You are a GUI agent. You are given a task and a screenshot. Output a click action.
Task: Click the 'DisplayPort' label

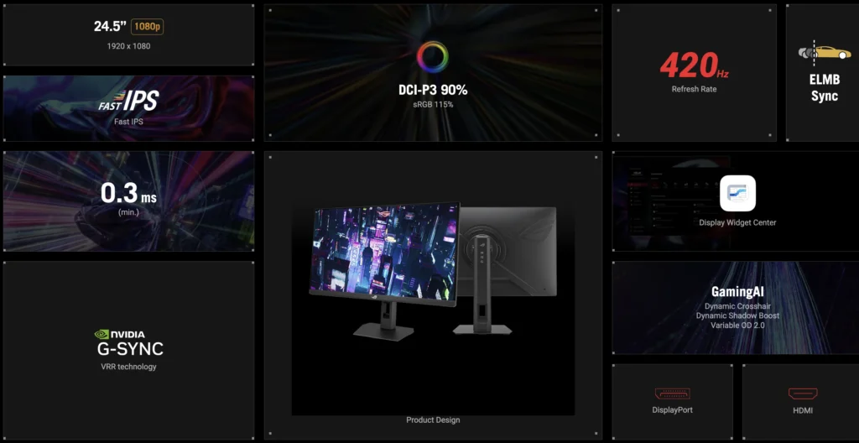coord(672,410)
